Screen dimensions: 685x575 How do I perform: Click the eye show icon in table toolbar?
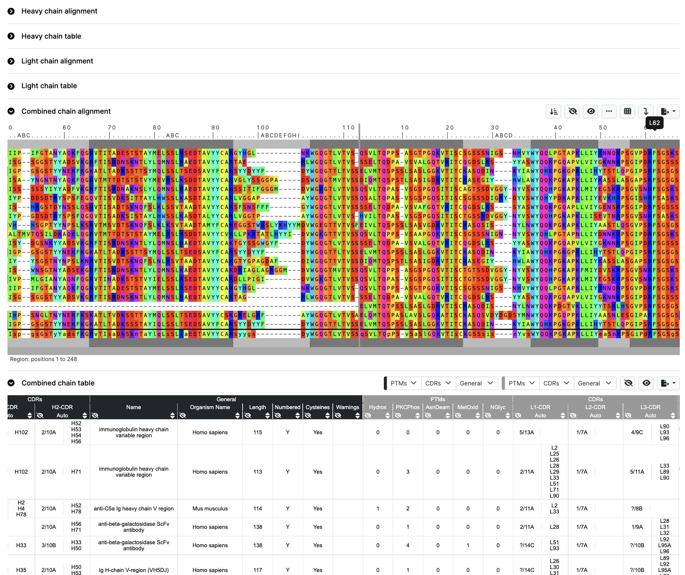[646, 383]
